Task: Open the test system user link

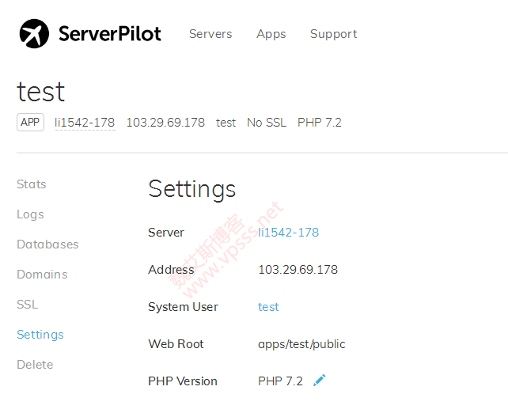Action: [x=268, y=307]
